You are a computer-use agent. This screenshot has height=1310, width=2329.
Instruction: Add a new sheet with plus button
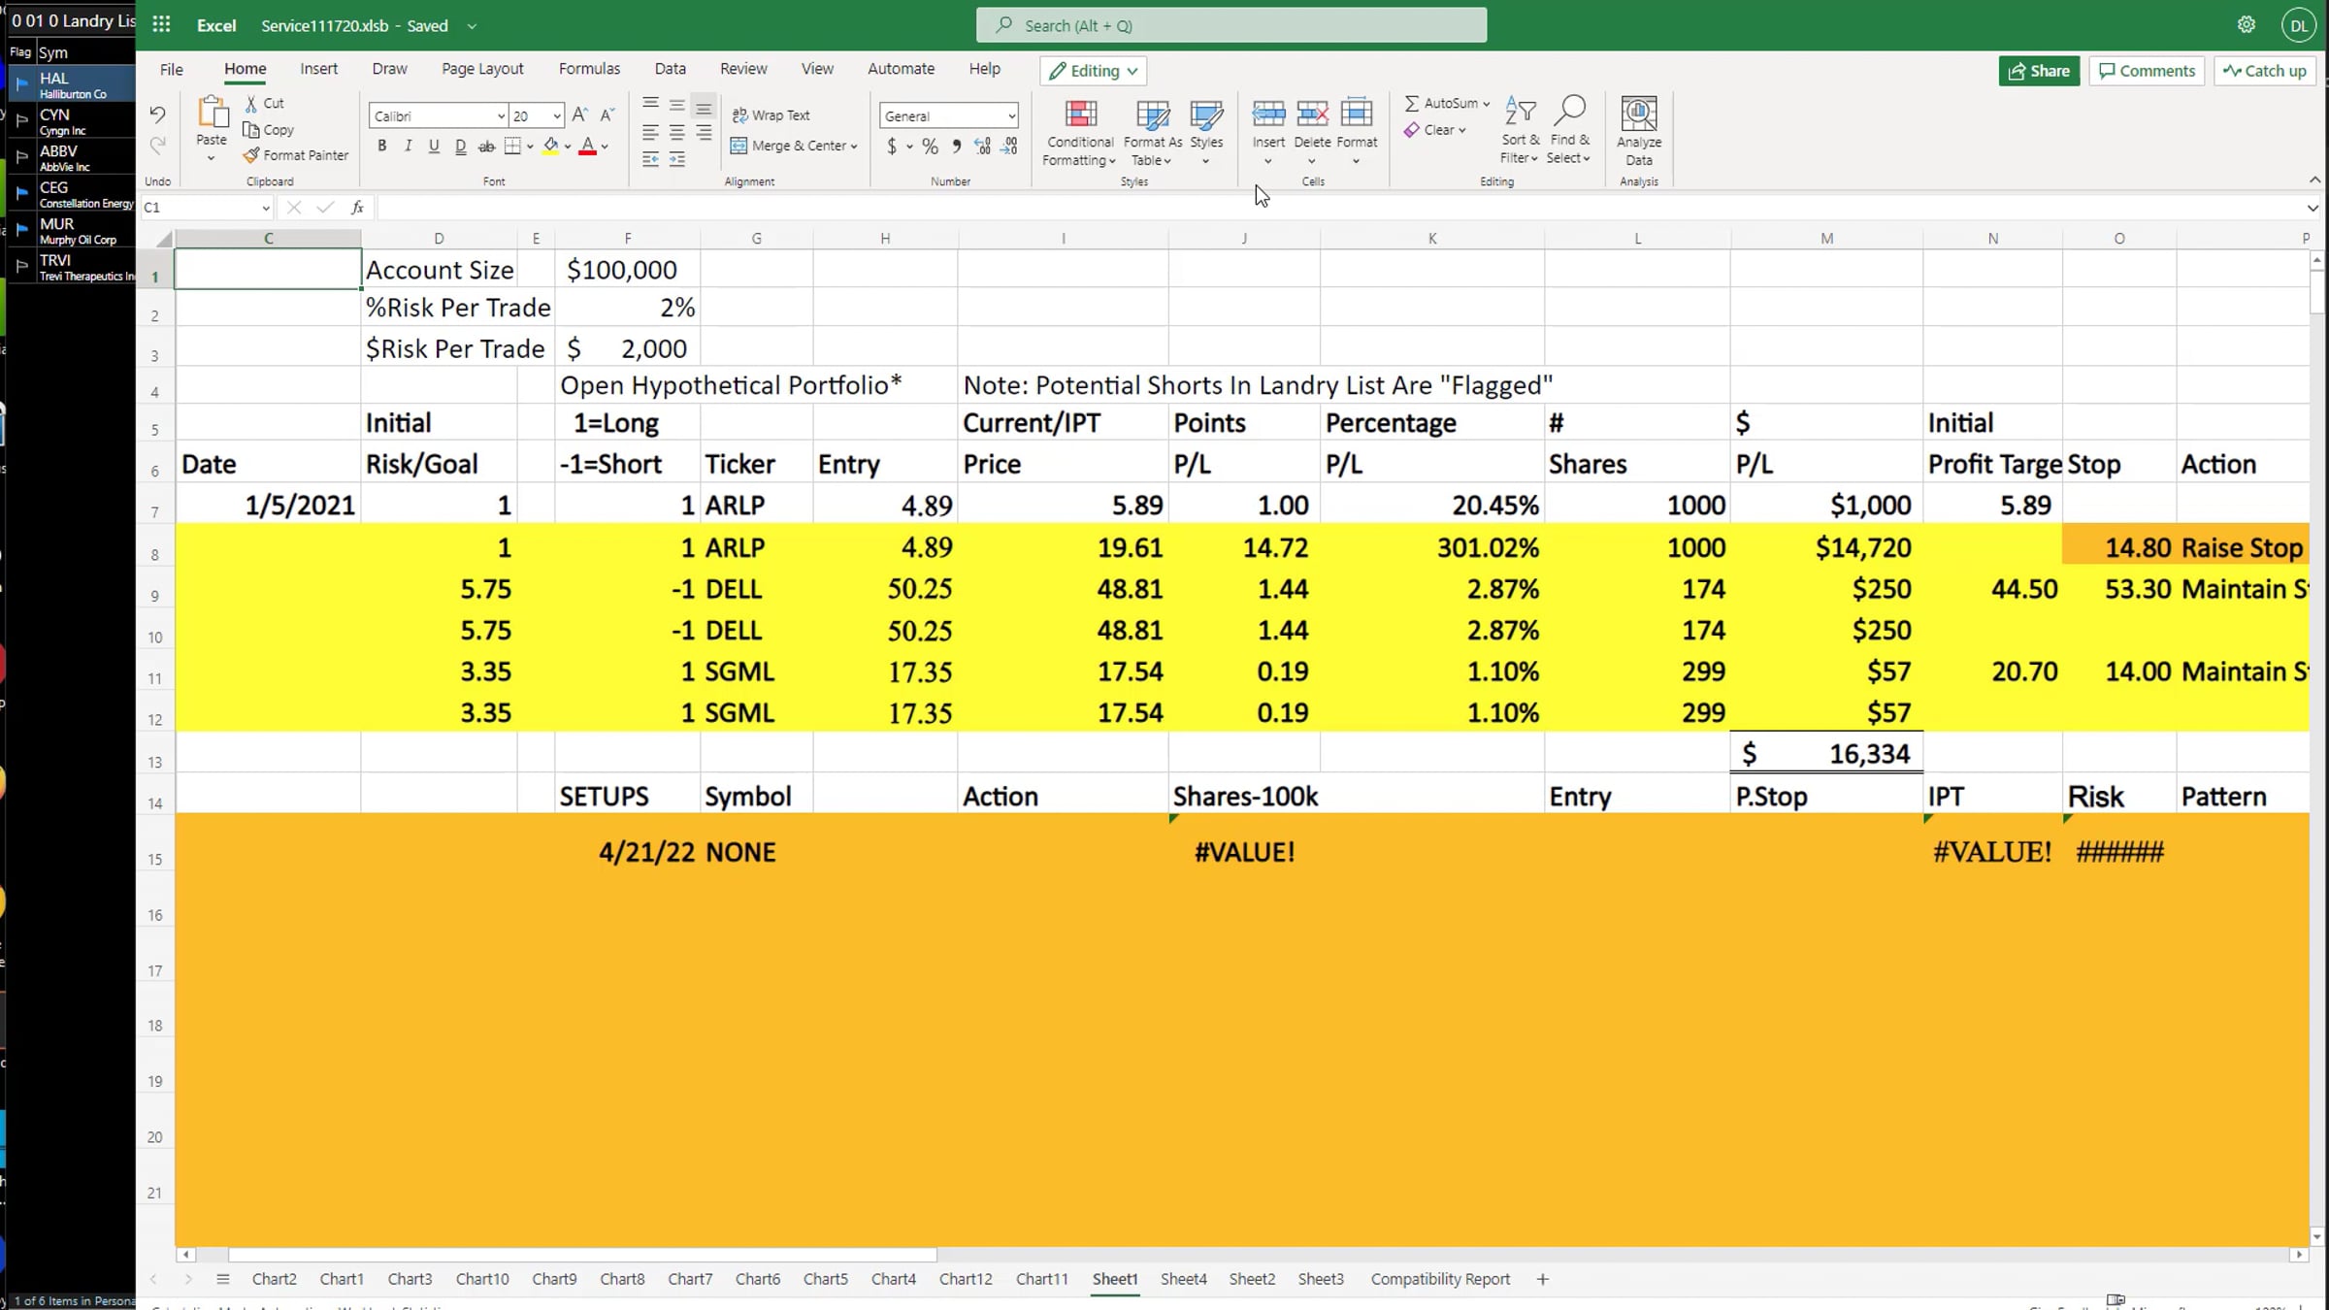click(1543, 1279)
